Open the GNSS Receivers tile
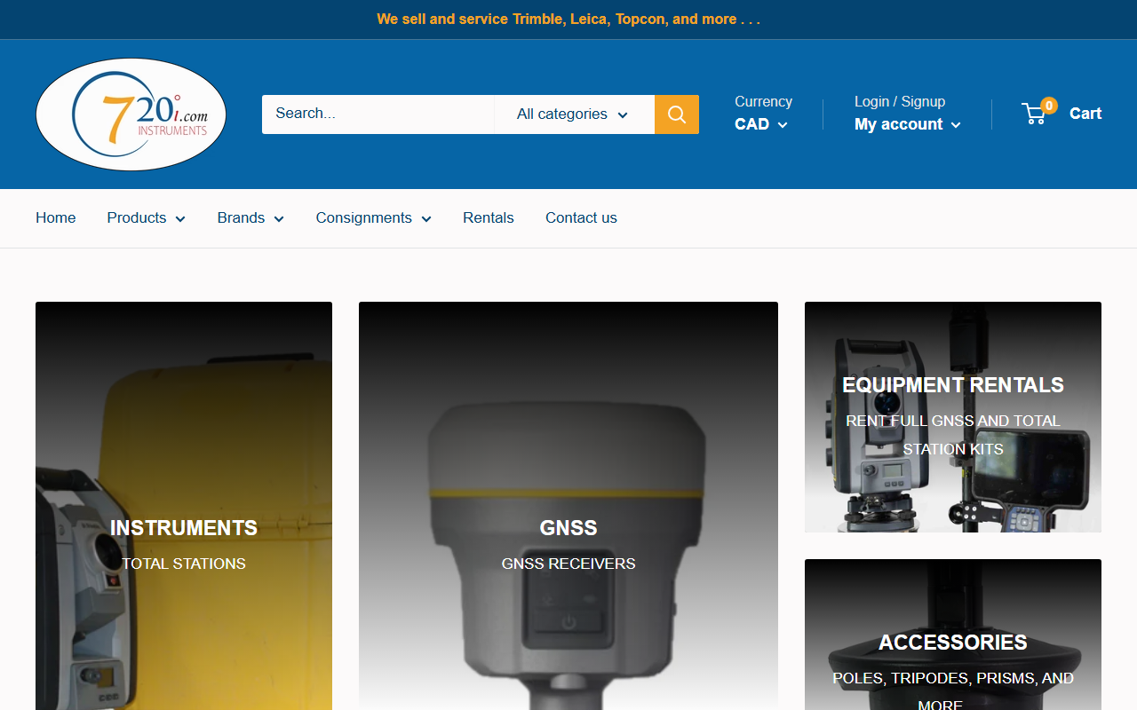Image resolution: width=1137 pixels, height=710 pixels. click(x=568, y=506)
